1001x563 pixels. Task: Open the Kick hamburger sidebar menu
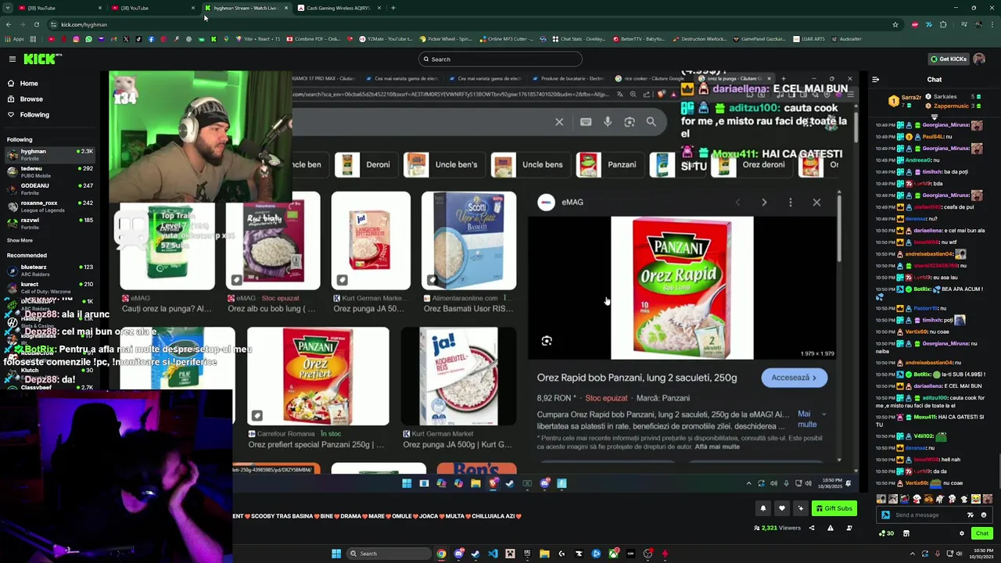click(13, 59)
